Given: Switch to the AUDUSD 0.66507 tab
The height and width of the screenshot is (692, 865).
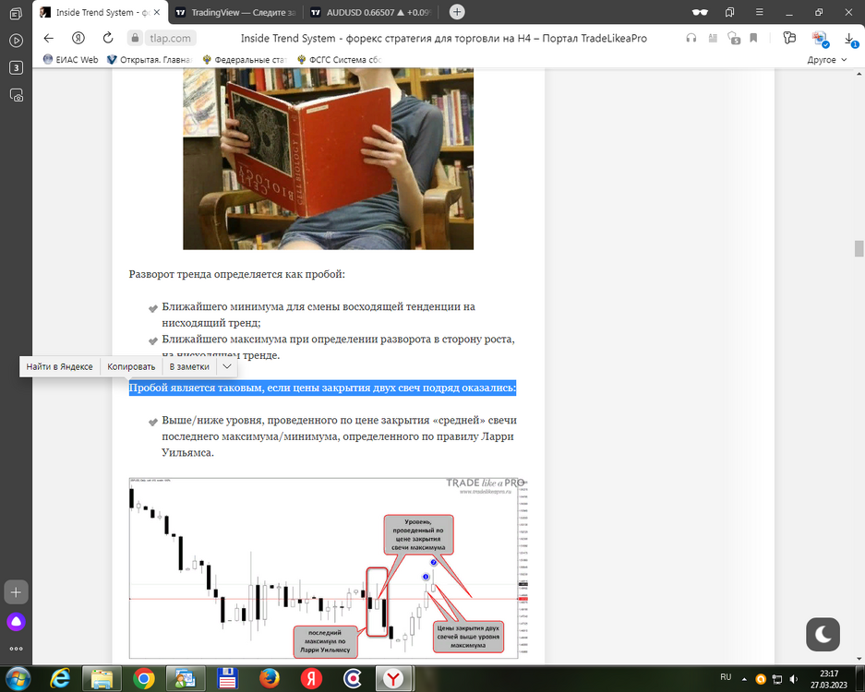Looking at the screenshot, I should pyautogui.click(x=371, y=12).
